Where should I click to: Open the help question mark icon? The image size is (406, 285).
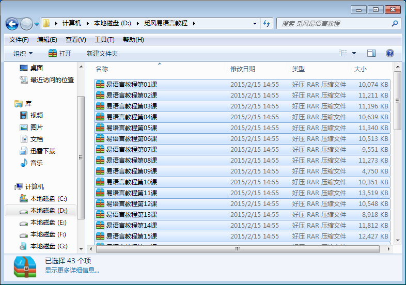pos(390,53)
